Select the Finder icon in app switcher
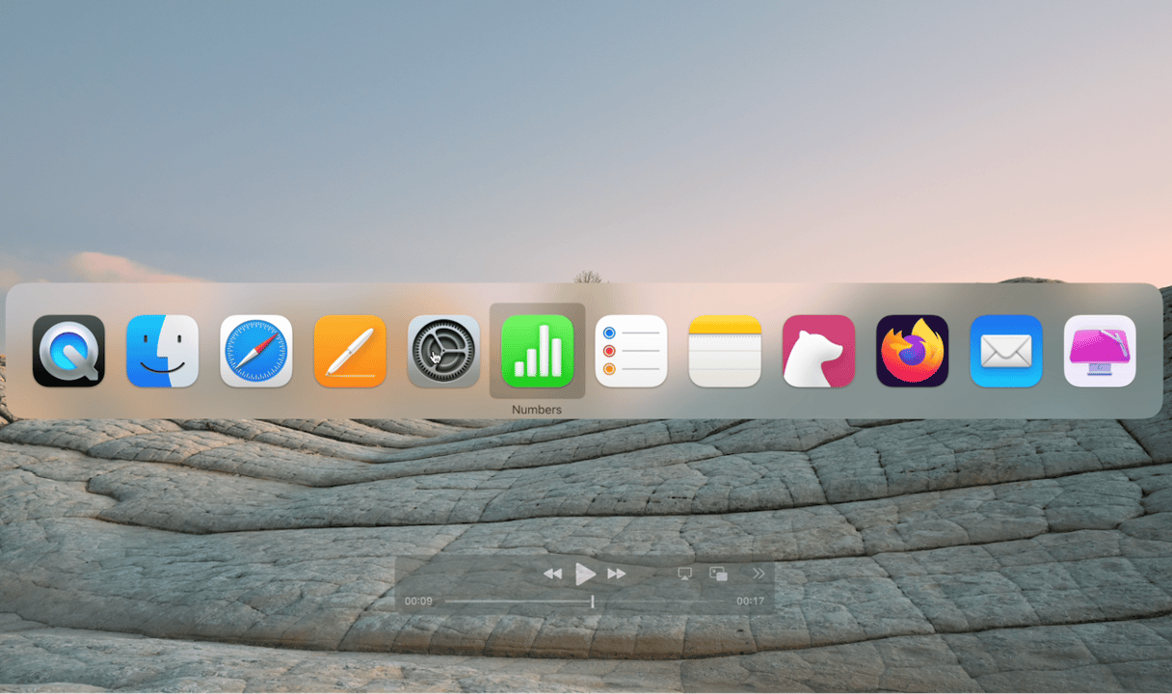This screenshot has width=1172, height=694. pos(162,351)
